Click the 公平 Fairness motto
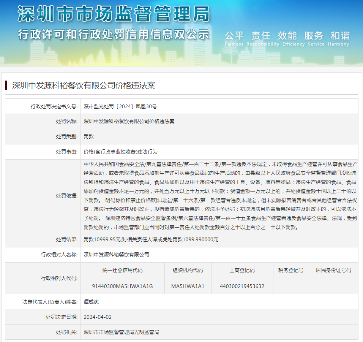Image resolution: width=363 pixels, height=342 pixels. tap(234, 38)
